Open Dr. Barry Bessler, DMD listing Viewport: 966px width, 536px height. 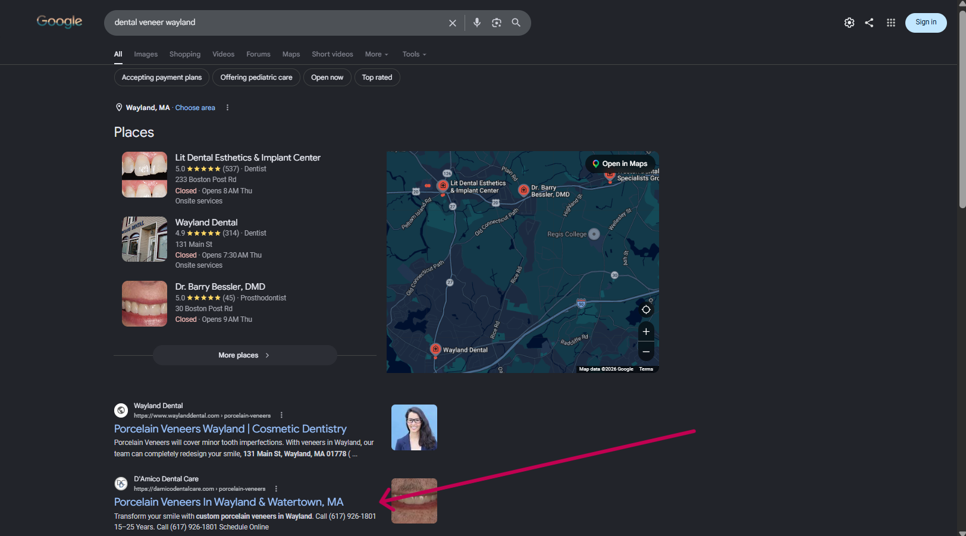point(220,287)
